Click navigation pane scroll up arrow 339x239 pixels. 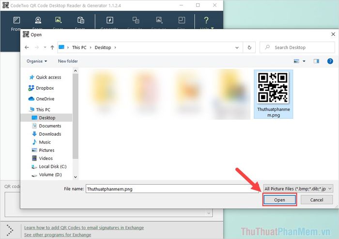click(75, 71)
